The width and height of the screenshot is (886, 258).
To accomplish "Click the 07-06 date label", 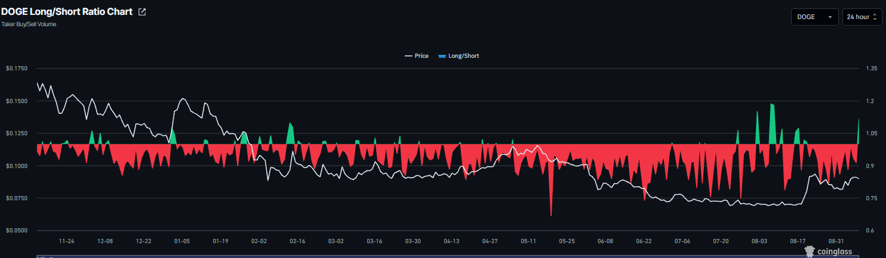I will tap(682, 241).
